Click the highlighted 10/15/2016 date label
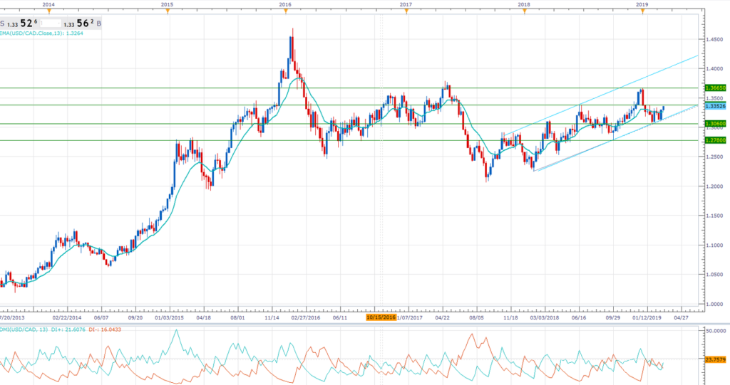Screen dimensions: 730x385 tap(381, 319)
